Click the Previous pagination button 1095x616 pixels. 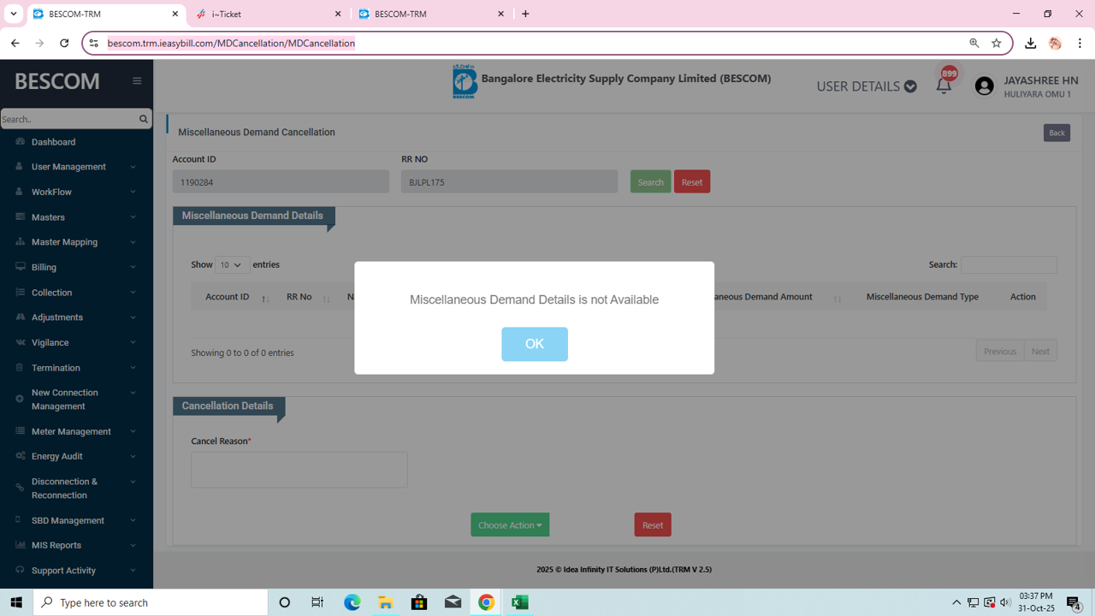[1000, 351]
